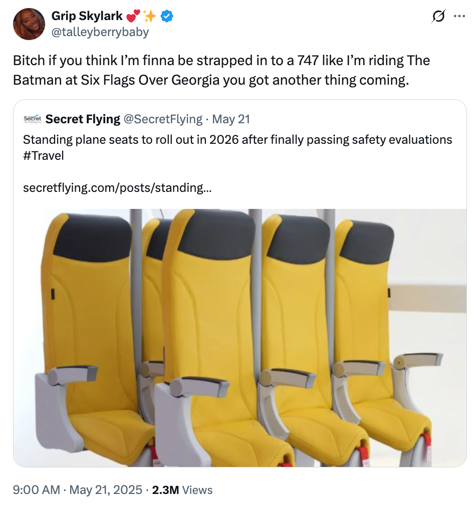Open the @talleyberrybaby handle
Viewport: 474px width, 505px height.
pos(100,32)
